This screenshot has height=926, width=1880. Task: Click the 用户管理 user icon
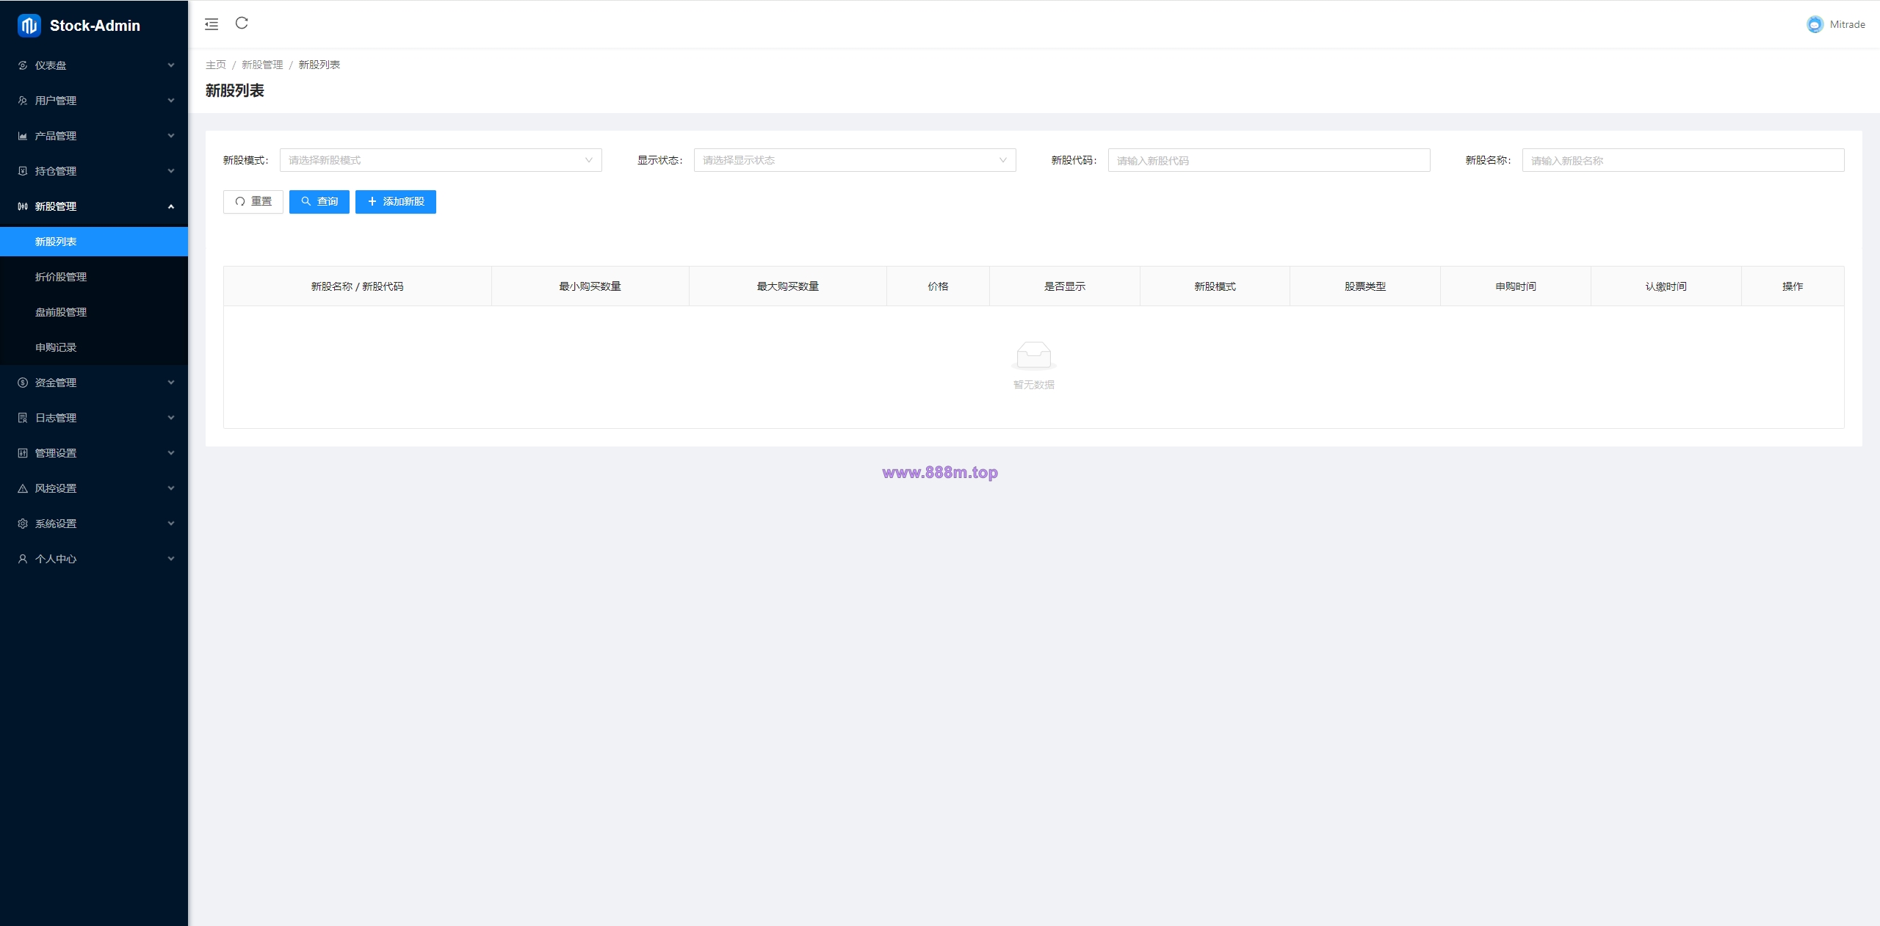23,101
